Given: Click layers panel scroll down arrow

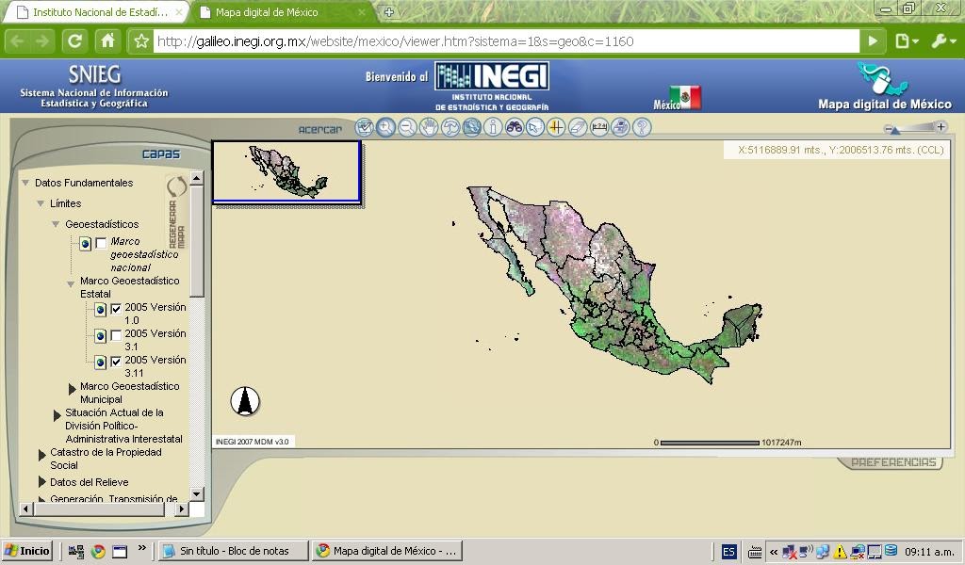Looking at the screenshot, I should tap(196, 493).
